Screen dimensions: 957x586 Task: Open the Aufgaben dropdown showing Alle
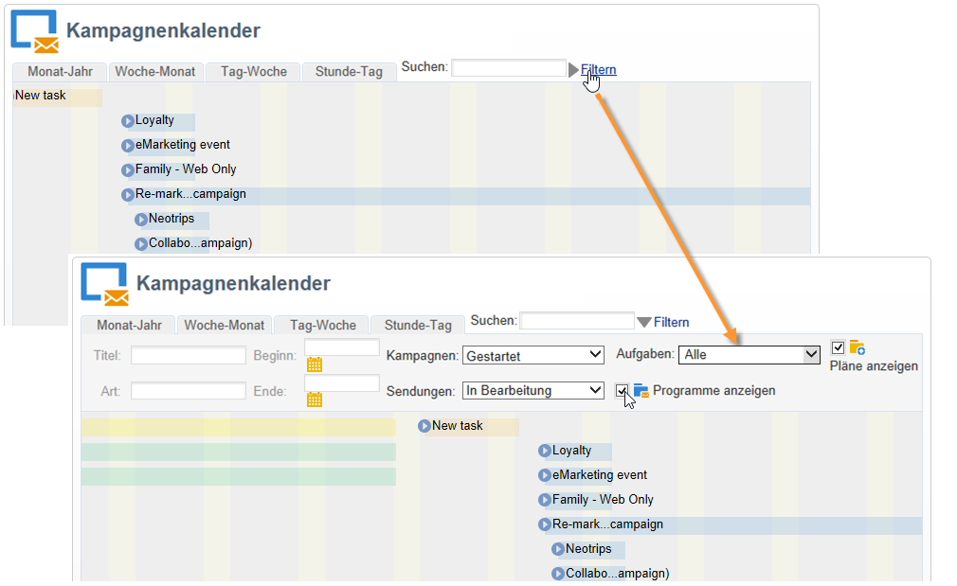click(x=749, y=354)
